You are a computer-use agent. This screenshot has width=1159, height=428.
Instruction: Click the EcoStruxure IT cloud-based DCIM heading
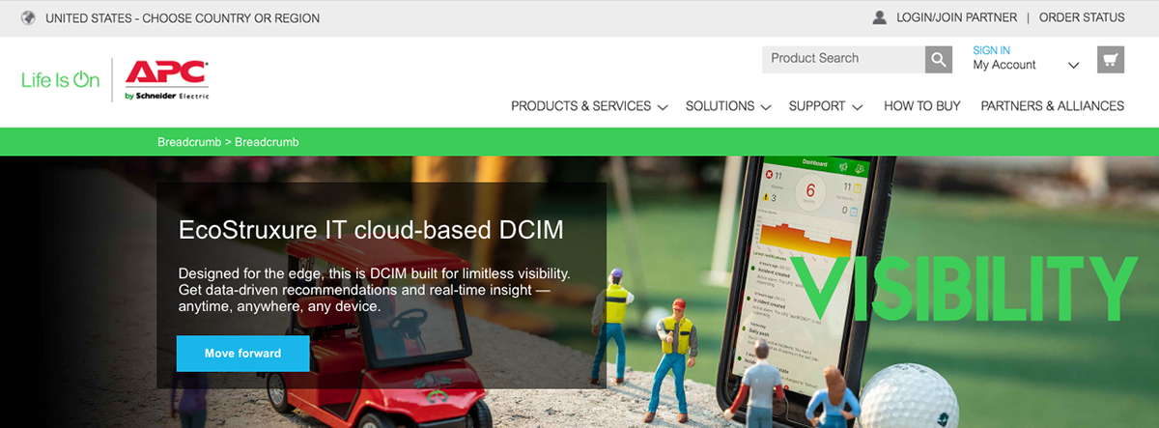(x=371, y=230)
